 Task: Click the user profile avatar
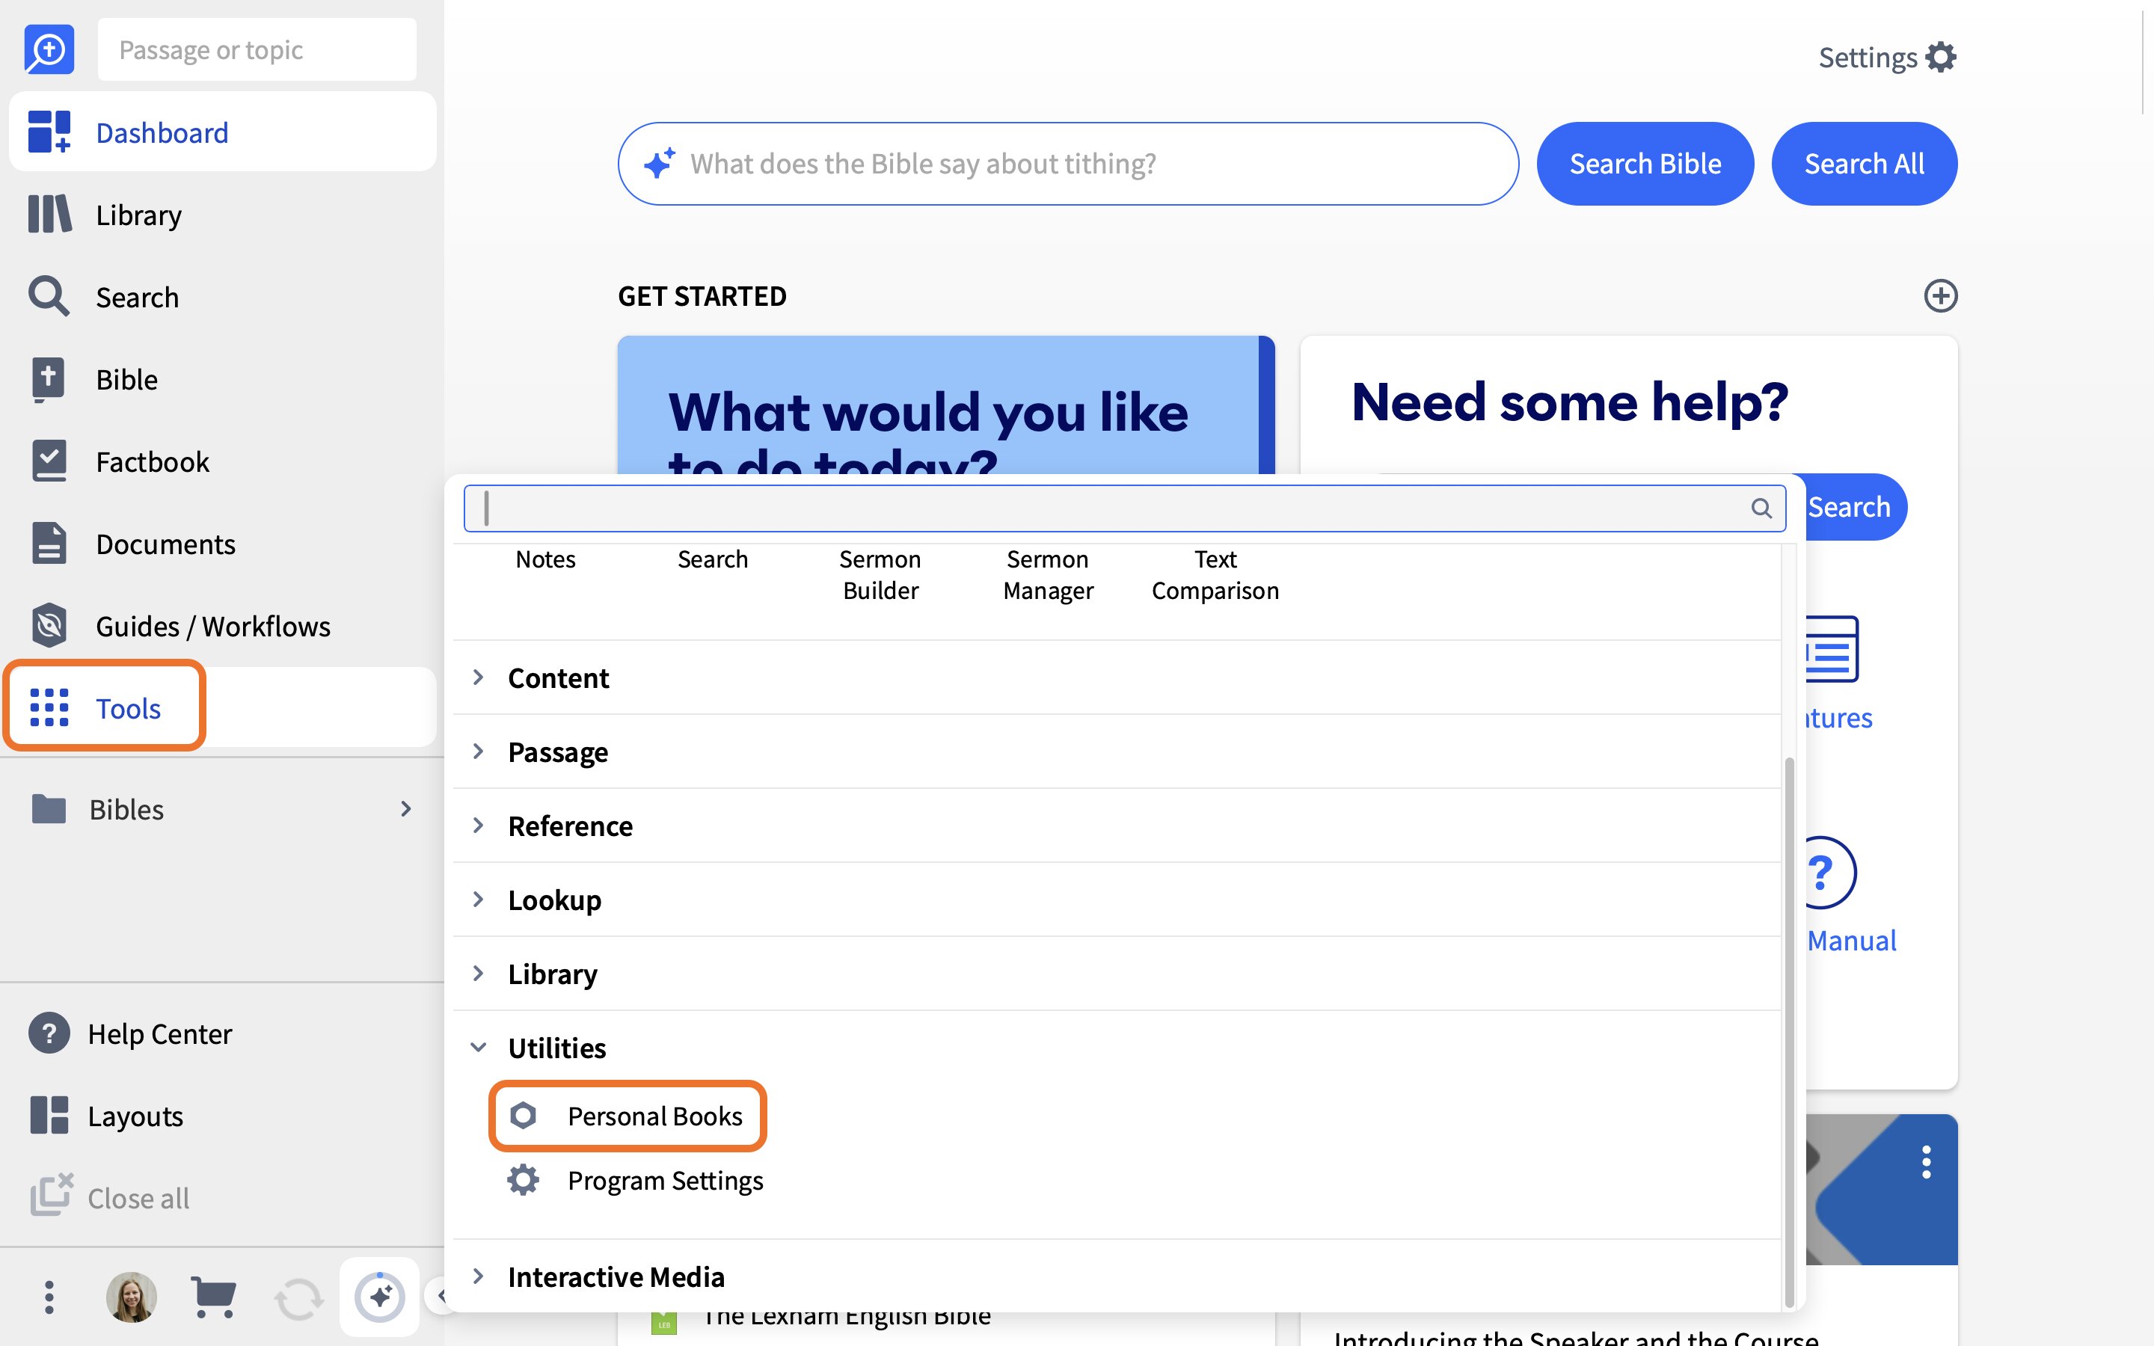(131, 1297)
